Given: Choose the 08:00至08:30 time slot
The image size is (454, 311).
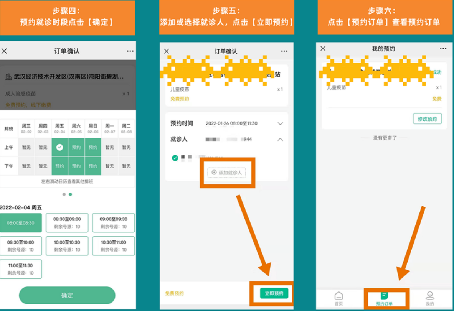Looking at the screenshot, I should pos(21,223).
